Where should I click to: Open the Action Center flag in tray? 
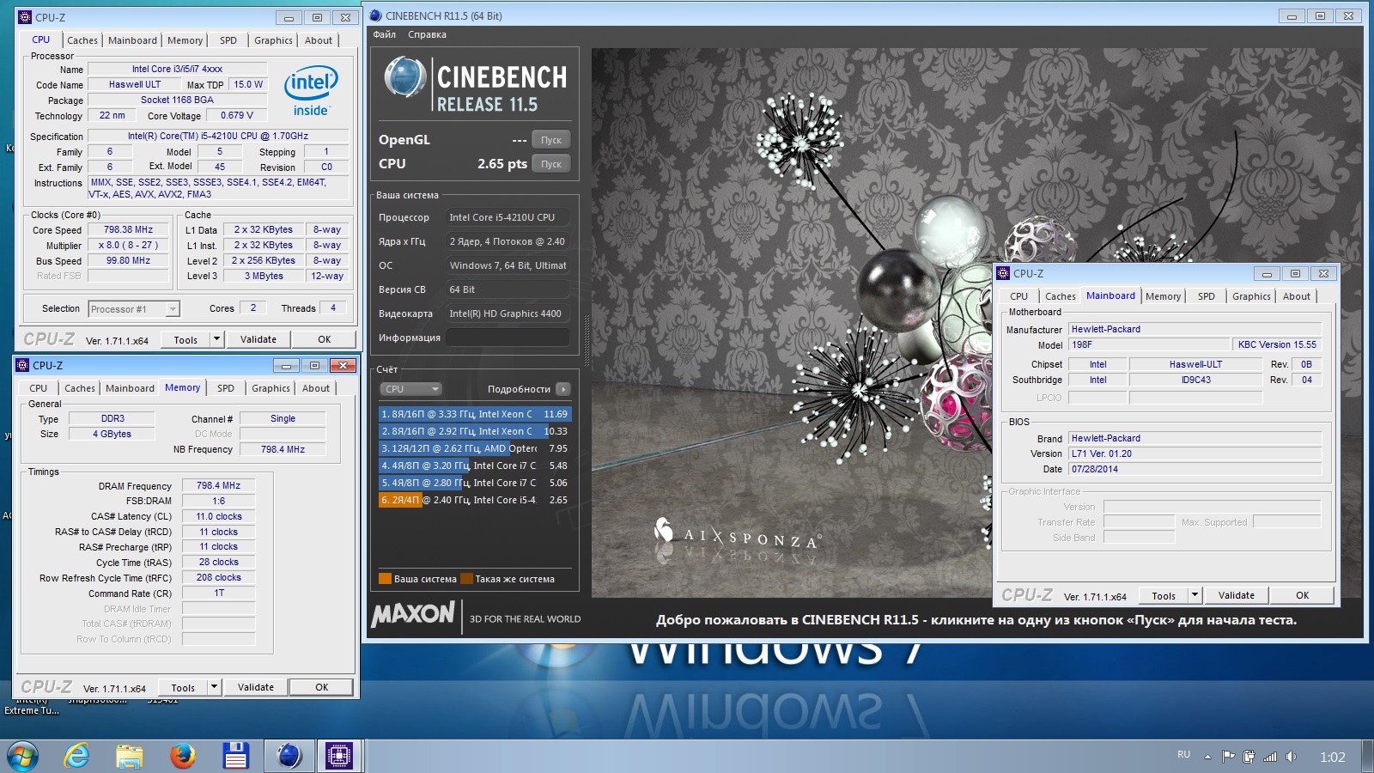tap(1229, 757)
